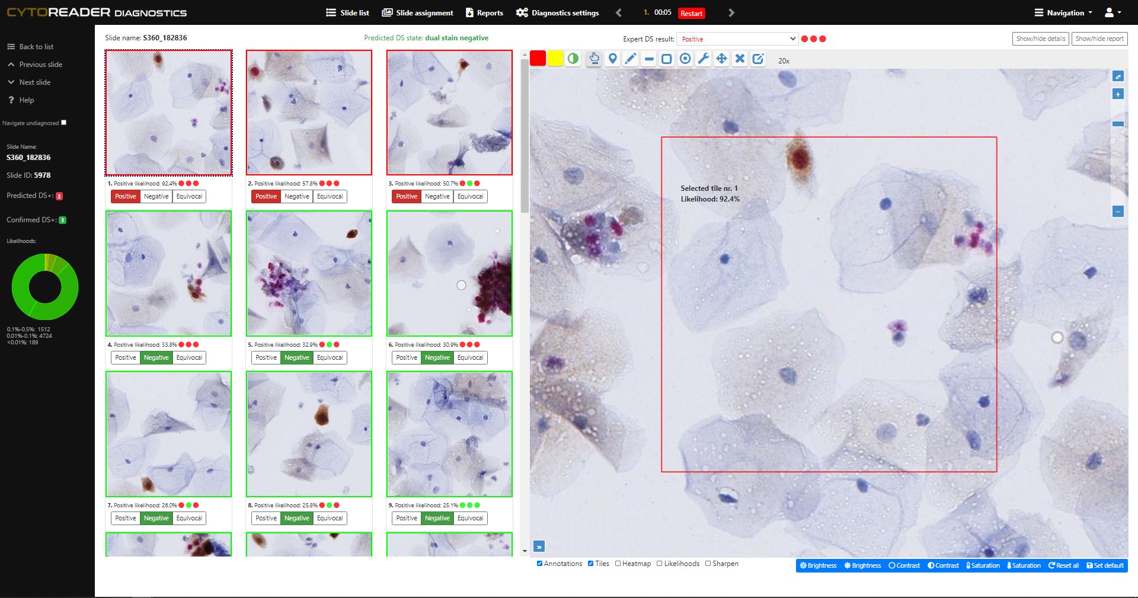Screen dimensions: 1138x598
Task: Enable the Heatmap checkbox
Action: pyautogui.click(x=618, y=564)
